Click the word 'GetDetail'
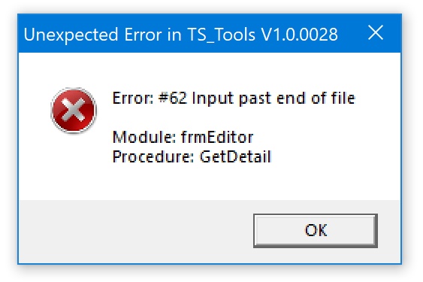Viewport: 423px width, 282px height. [x=235, y=156]
